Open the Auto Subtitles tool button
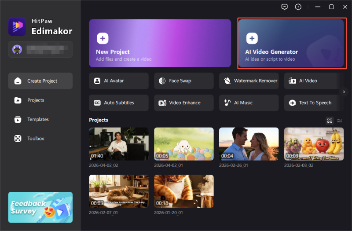The height and width of the screenshot is (231, 352). (119, 103)
